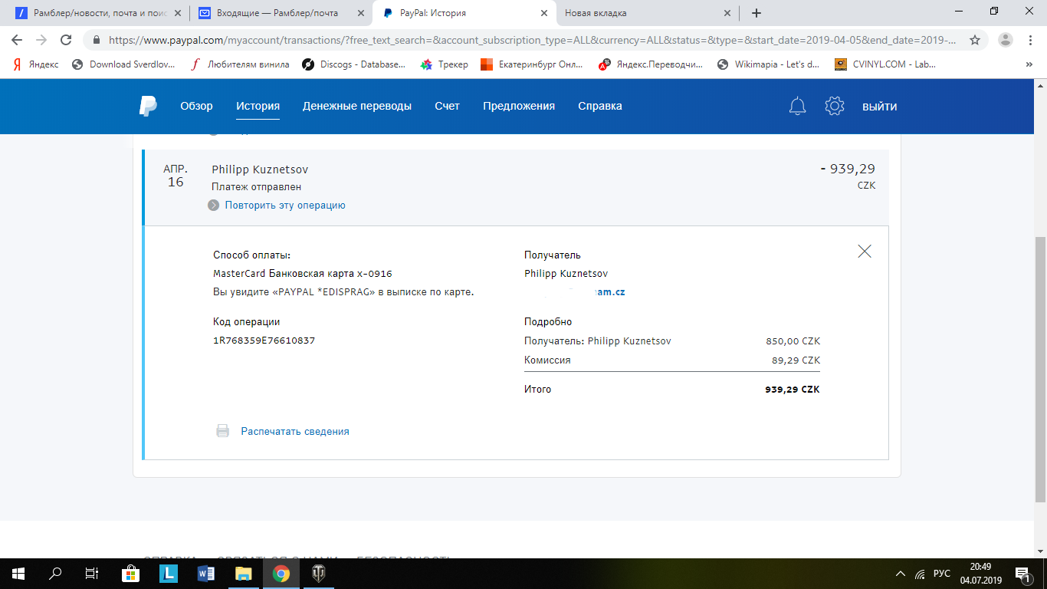Switch to Входящие — Рамблер/почта tab
1047x589 pixels.
(279, 13)
